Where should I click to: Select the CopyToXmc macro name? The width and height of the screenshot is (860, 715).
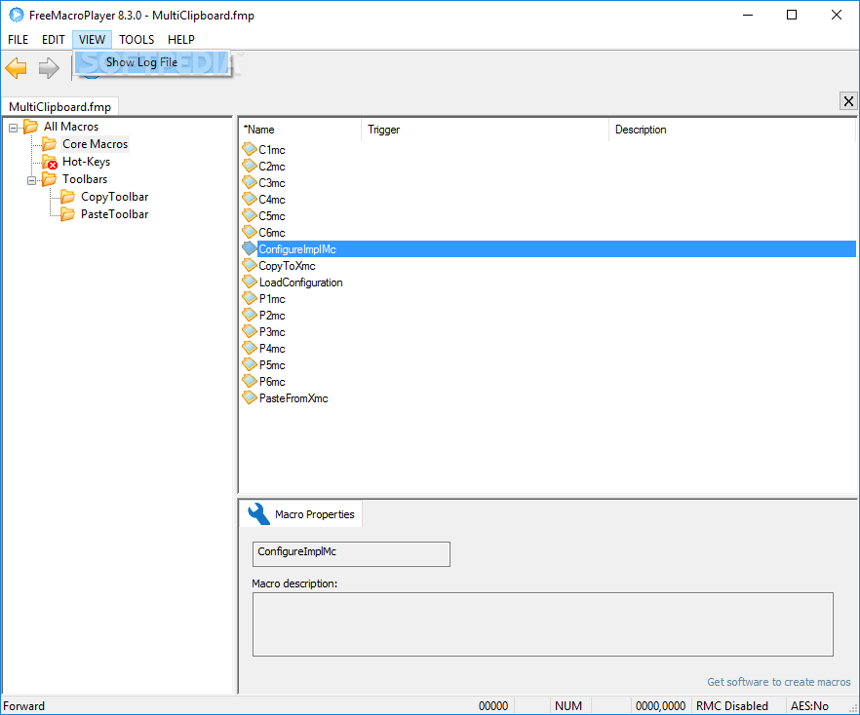click(x=287, y=266)
